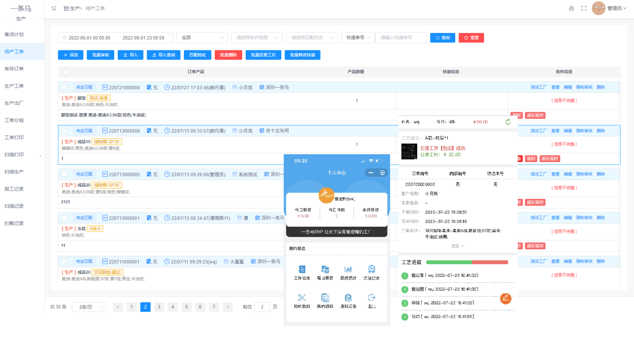Click 强制审核 link for order 220711000001

coord(584,261)
